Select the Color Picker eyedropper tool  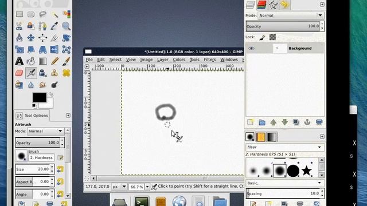click(54, 26)
